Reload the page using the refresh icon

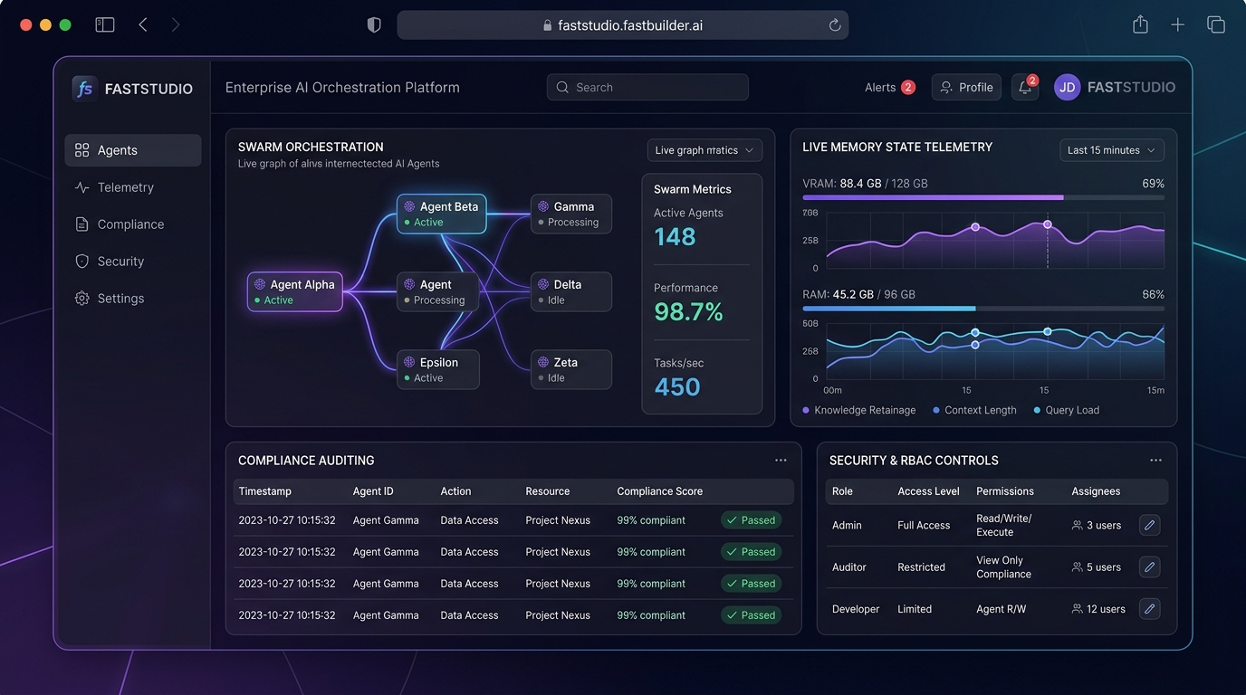[x=835, y=25]
